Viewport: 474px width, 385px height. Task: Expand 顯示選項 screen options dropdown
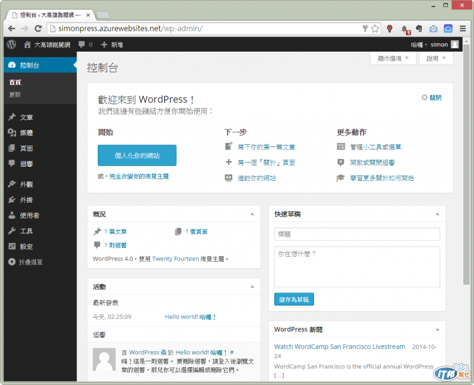tap(393, 58)
